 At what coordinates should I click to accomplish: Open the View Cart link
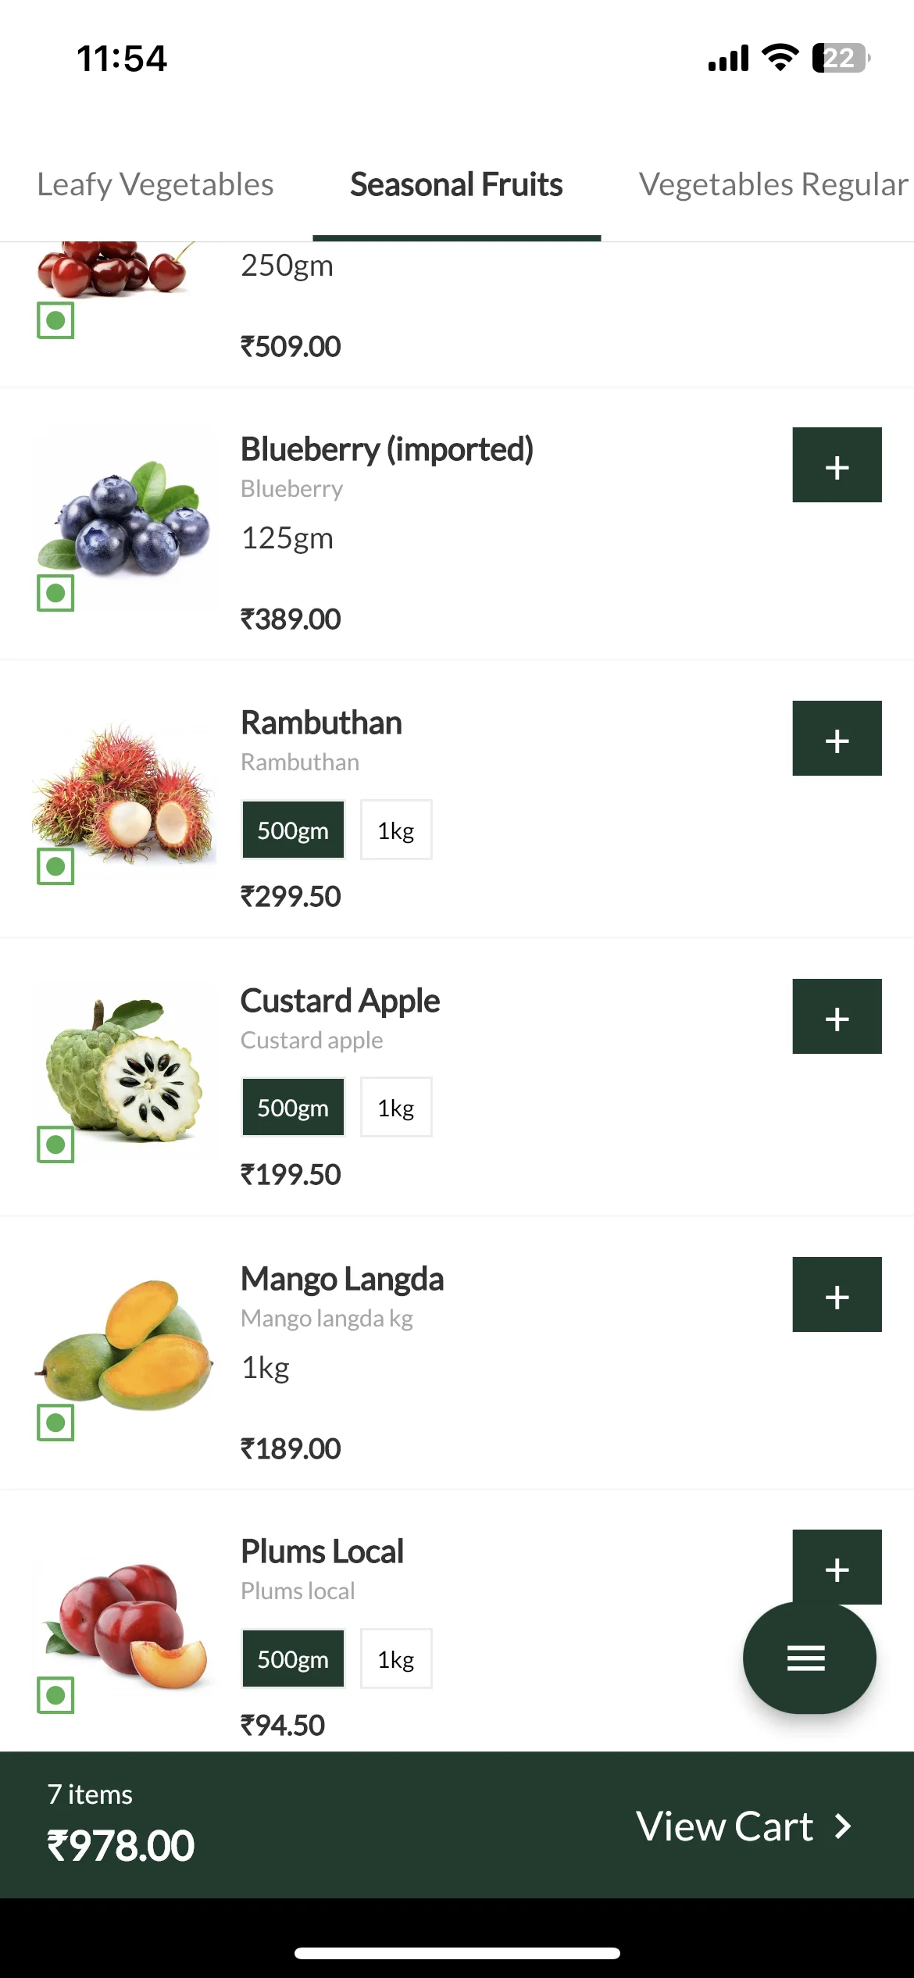coord(744,1826)
